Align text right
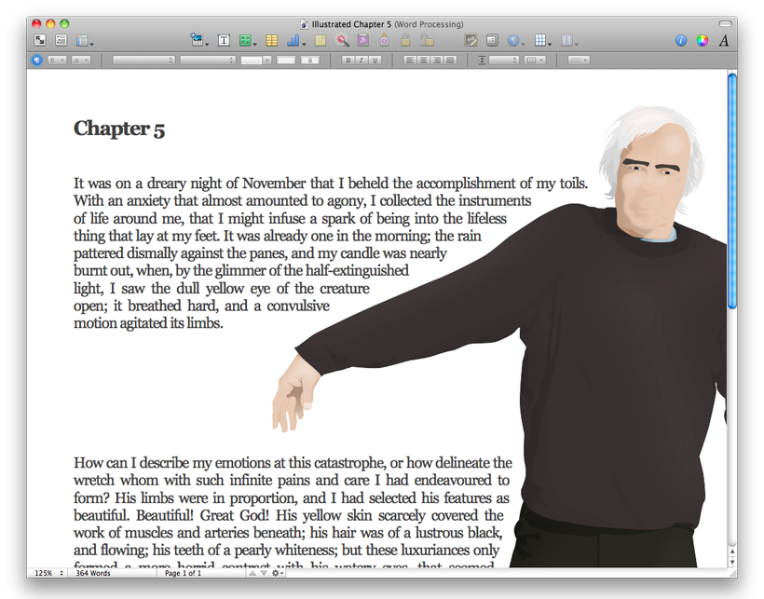 438,60
